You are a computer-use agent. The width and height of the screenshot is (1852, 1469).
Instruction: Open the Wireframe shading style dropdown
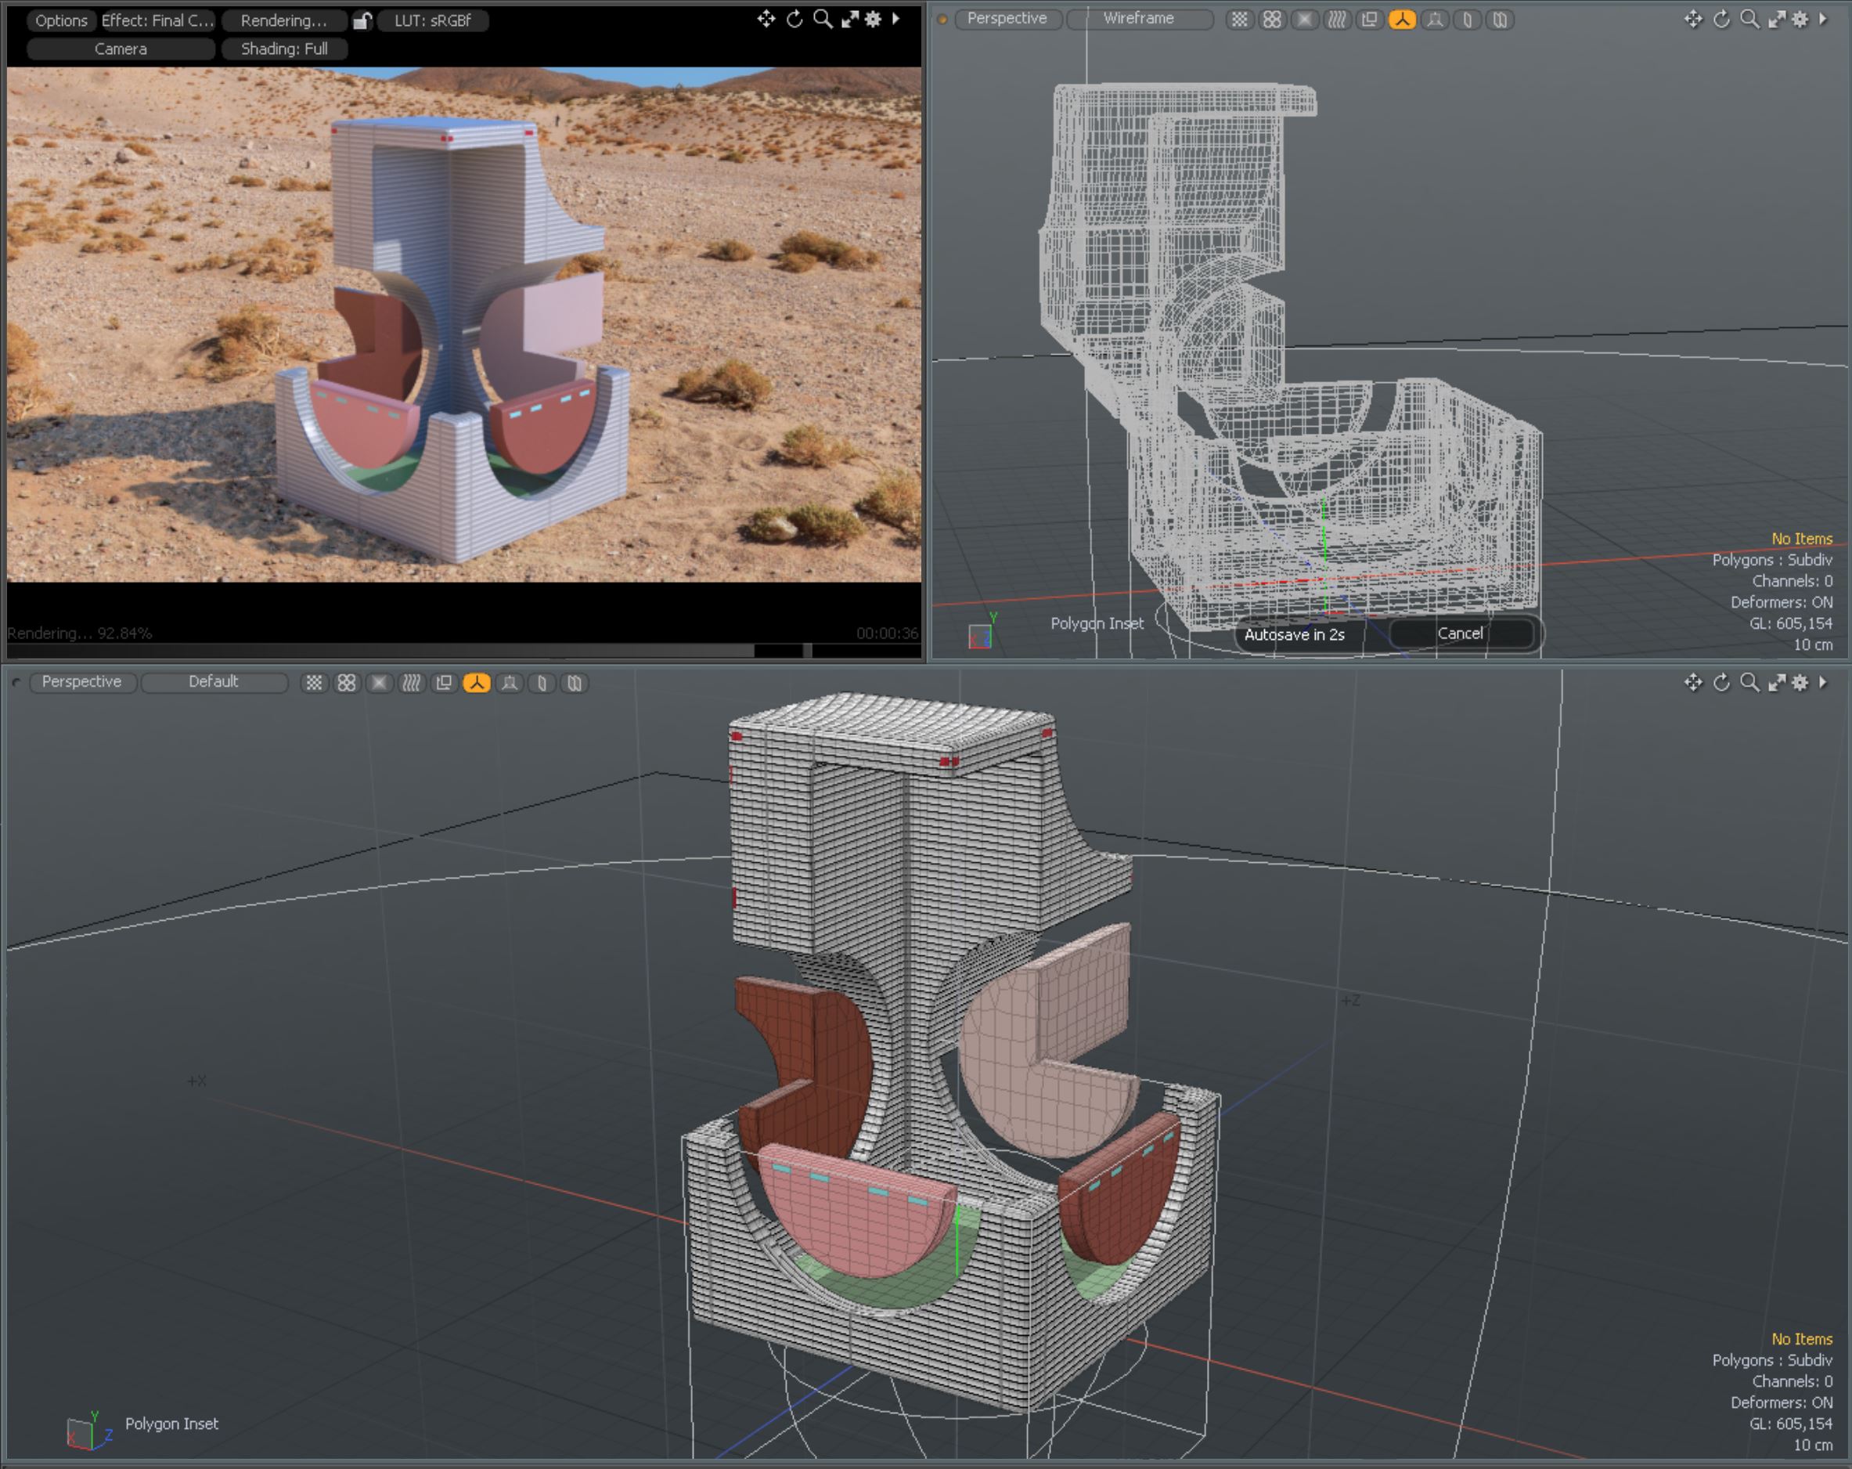coord(1139,19)
